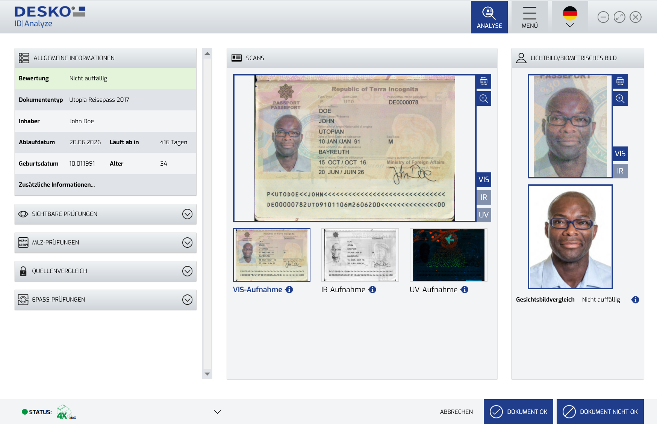Open the Analyse view
This screenshot has width=657, height=424.
489,17
